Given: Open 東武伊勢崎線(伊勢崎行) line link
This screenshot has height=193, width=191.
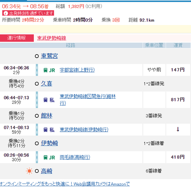Looking at the screenshot, I should pos(84,130).
